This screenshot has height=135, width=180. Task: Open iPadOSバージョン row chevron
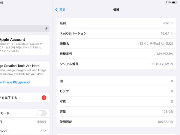[x=172, y=33]
